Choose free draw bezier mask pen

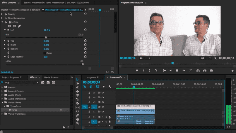click(19, 26)
